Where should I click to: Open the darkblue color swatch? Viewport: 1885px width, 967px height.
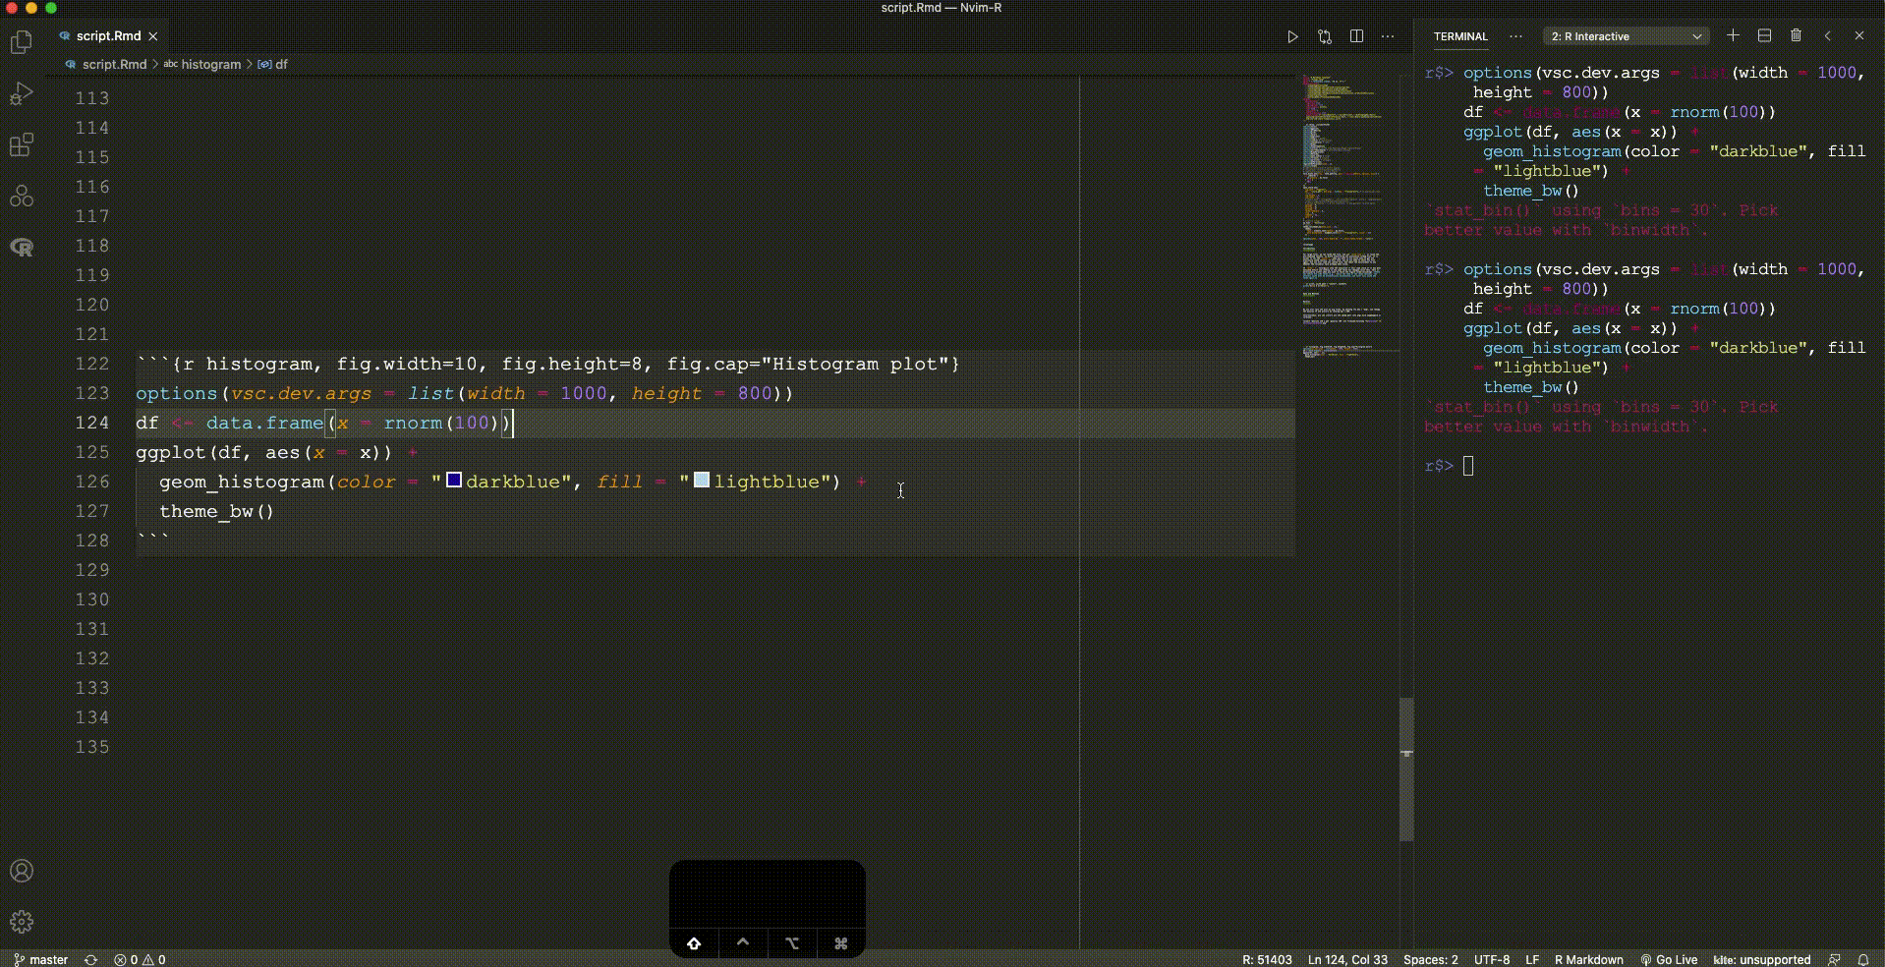pyautogui.click(x=454, y=480)
